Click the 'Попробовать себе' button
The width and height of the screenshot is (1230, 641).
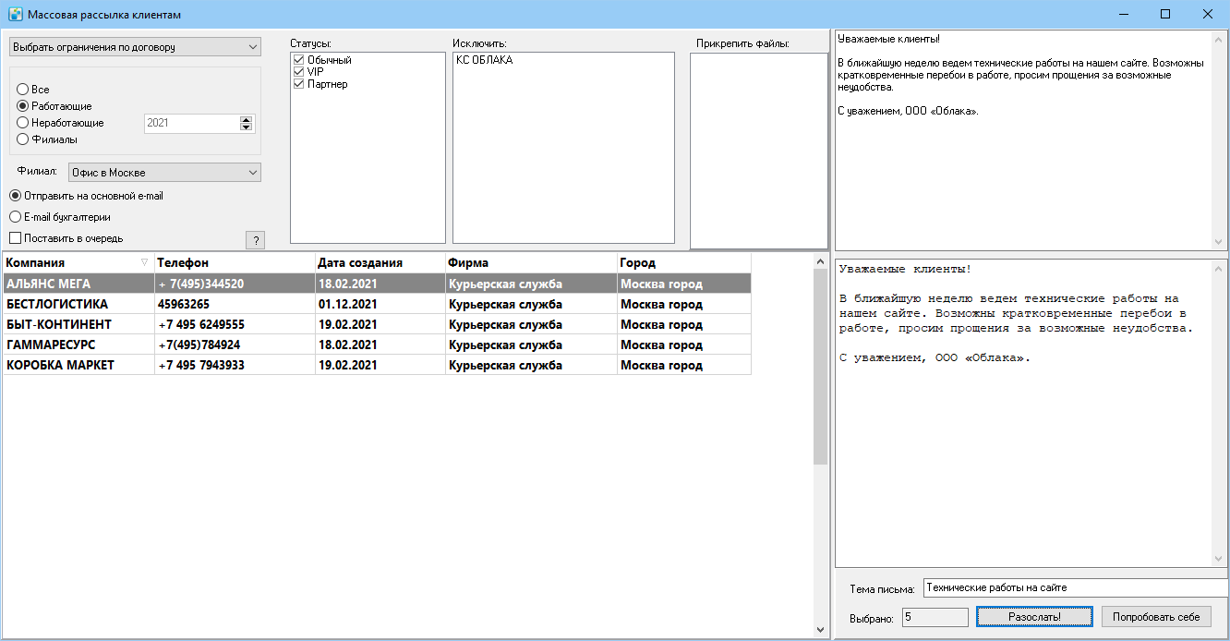(x=1156, y=617)
